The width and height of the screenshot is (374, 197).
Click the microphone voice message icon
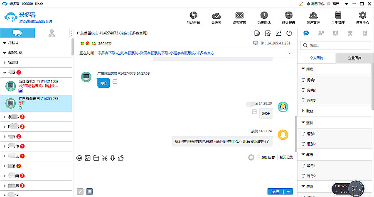[x=113, y=158]
